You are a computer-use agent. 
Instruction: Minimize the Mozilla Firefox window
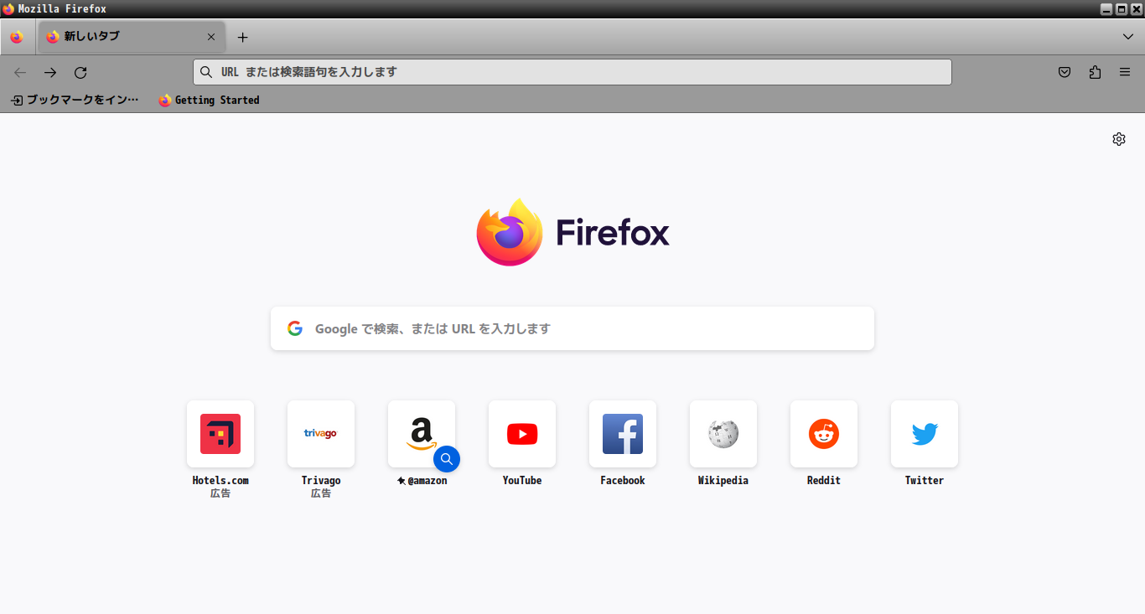pyautogui.click(x=1106, y=9)
